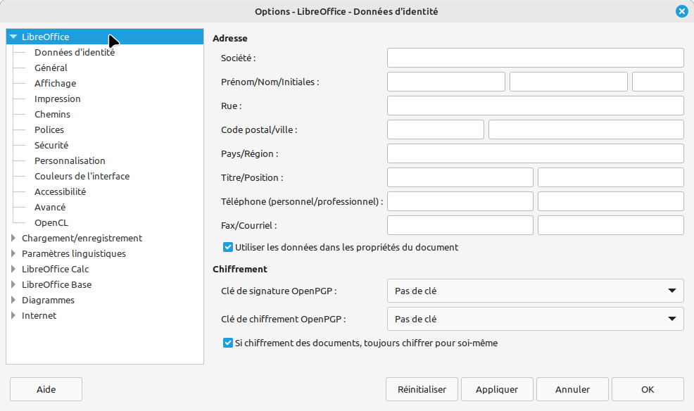Expand the LibreOffice Calc tree node

click(13, 269)
